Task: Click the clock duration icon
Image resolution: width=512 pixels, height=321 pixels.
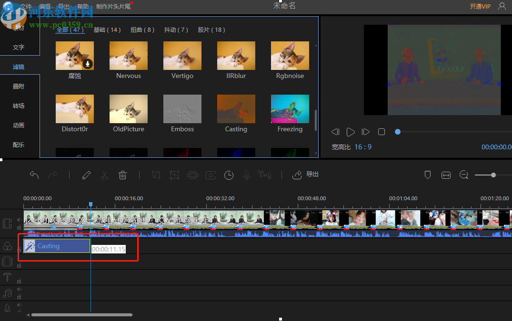Action: coord(229,175)
